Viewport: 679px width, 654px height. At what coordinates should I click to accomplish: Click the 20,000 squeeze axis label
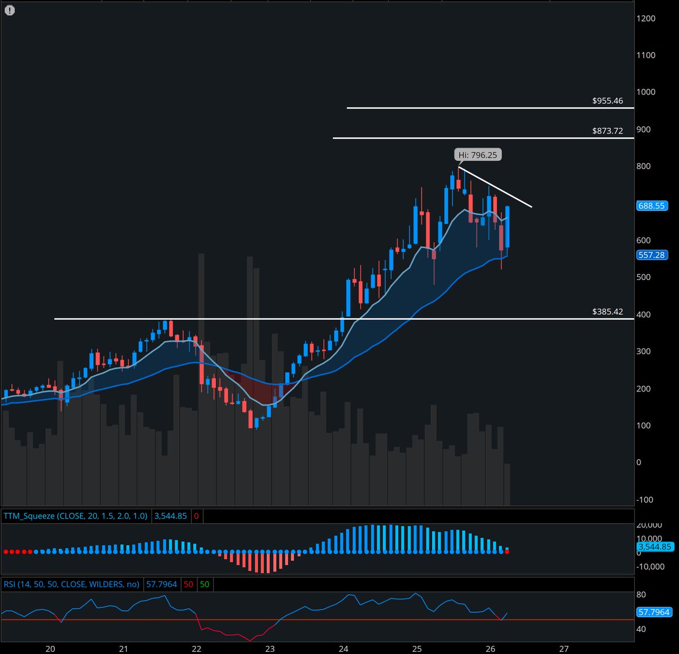[x=650, y=525]
